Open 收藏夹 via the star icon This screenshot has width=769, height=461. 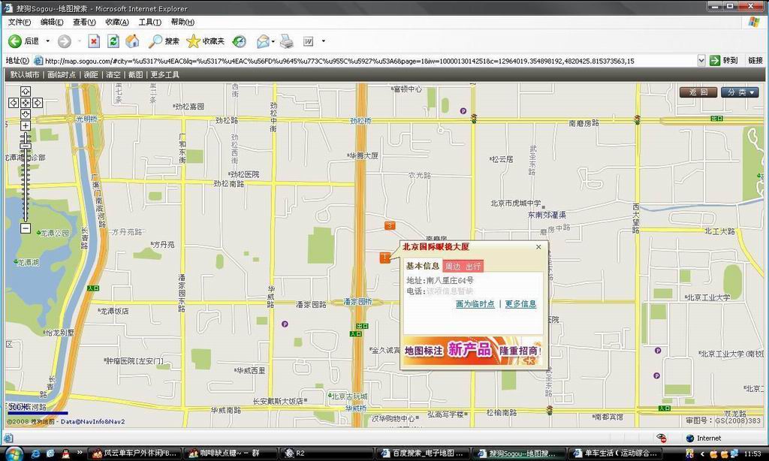(x=192, y=41)
